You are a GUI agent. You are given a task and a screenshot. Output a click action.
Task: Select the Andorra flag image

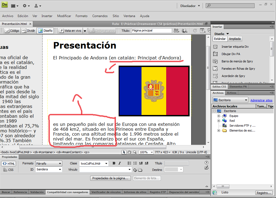pos(154,91)
